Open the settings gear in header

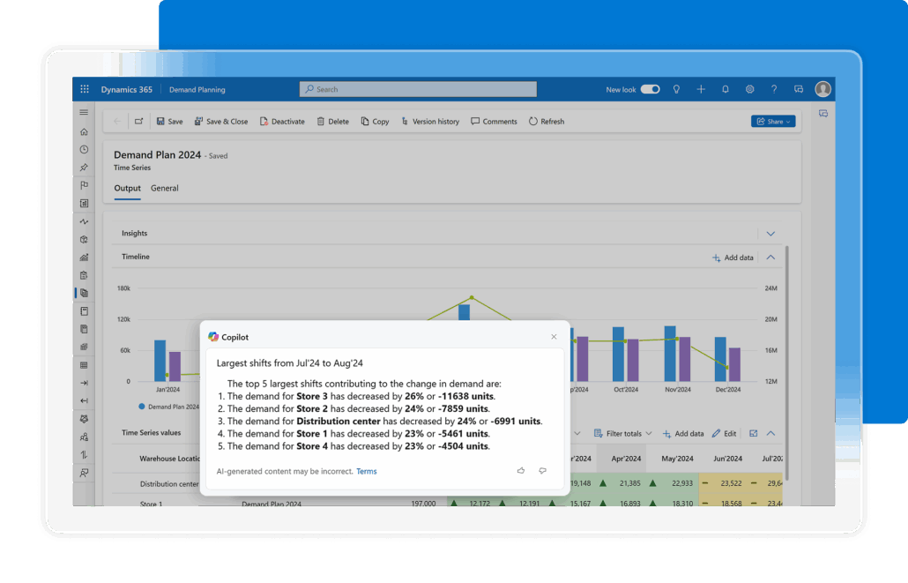tap(750, 89)
